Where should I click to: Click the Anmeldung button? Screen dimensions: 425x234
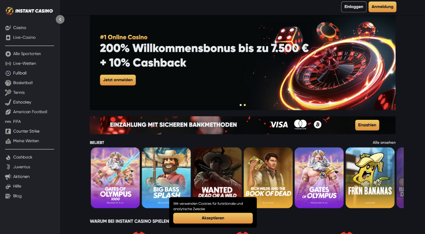tap(382, 7)
